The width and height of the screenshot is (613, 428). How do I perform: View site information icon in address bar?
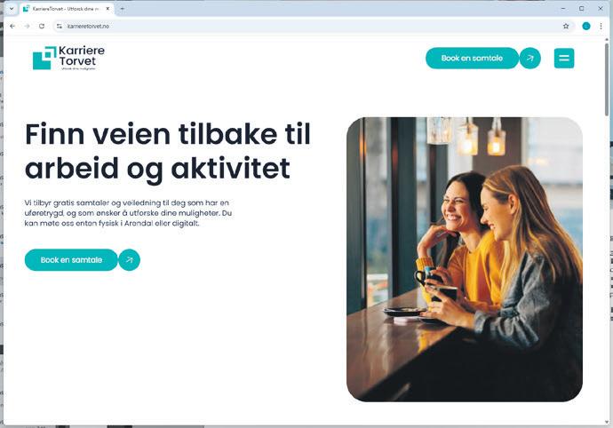pos(60,26)
